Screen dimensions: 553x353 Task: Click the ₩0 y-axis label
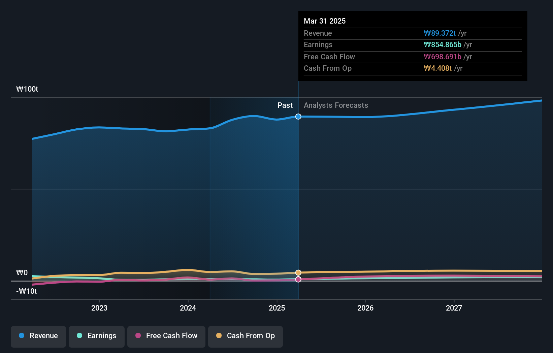coord(22,273)
